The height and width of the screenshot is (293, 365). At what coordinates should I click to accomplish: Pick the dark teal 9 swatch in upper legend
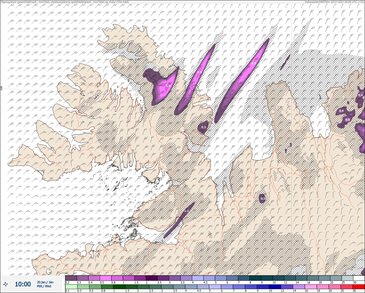pyautogui.click(x=267, y=278)
